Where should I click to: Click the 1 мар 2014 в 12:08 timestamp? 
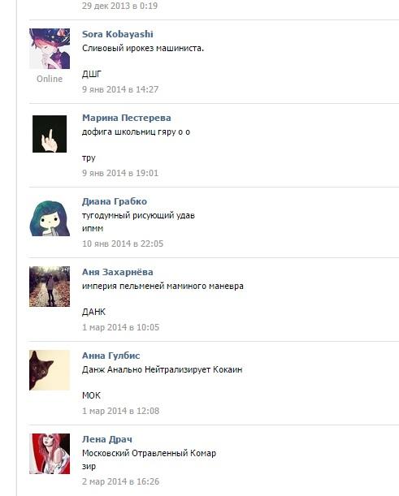120,411
